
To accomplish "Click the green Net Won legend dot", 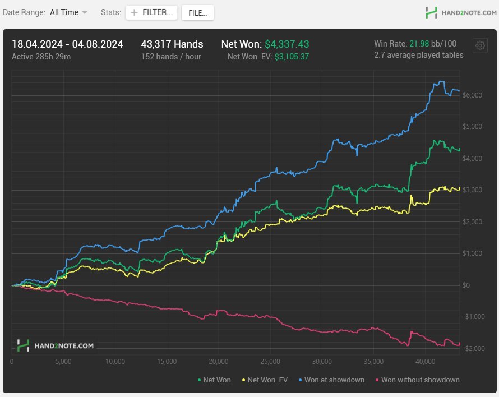I will tap(199, 380).
